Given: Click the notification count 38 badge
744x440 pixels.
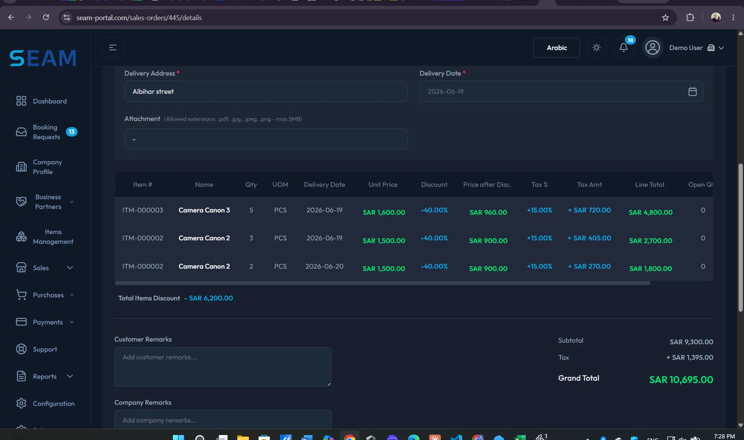Looking at the screenshot, I should pos(630,40).
